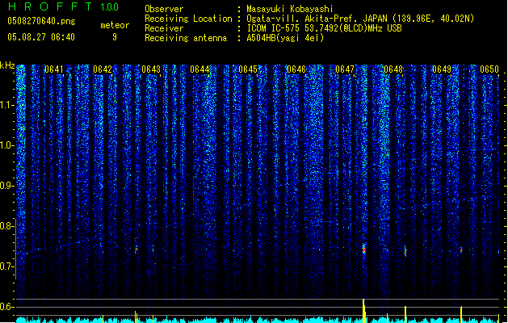Click the A504HB(yagi 4el) antenna text
Image resolution: width=508 pixels, height=323 pixels.
pos(285,38)
